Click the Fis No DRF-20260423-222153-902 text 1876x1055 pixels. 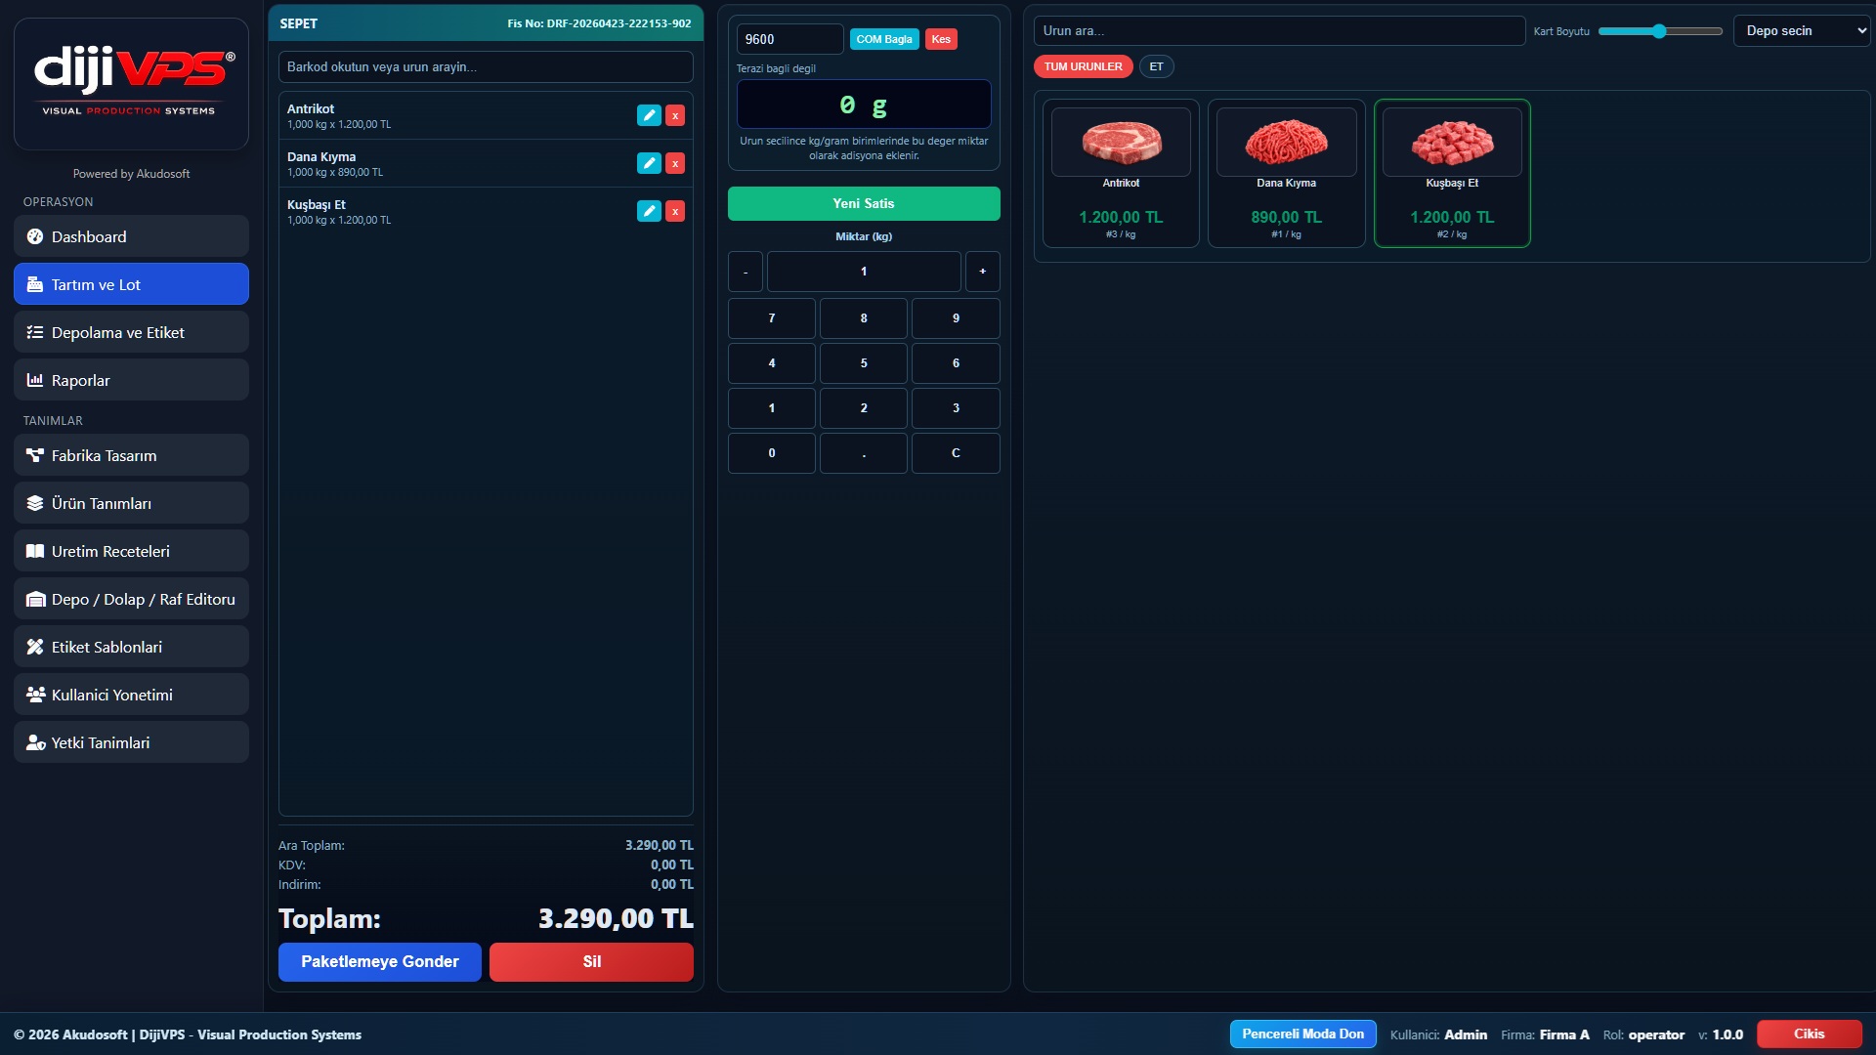click(599, 23)
